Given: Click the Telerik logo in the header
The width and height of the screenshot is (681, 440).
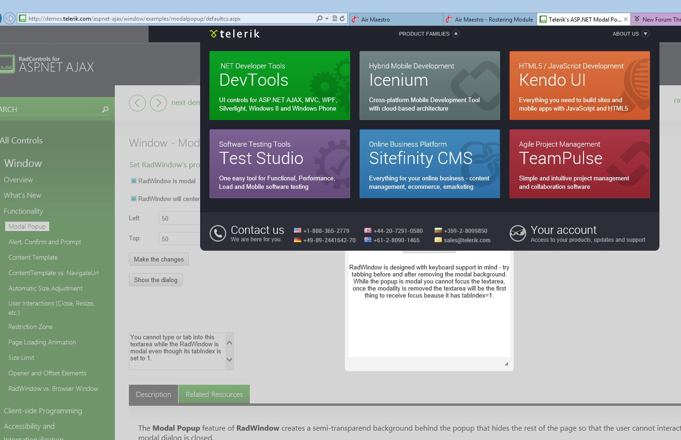Looking at the screenshot, I should 234,34.
